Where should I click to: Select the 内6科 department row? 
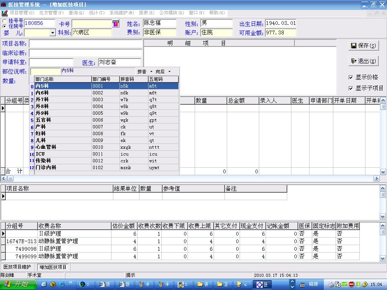pyautogui.click(x=106, y=93)
